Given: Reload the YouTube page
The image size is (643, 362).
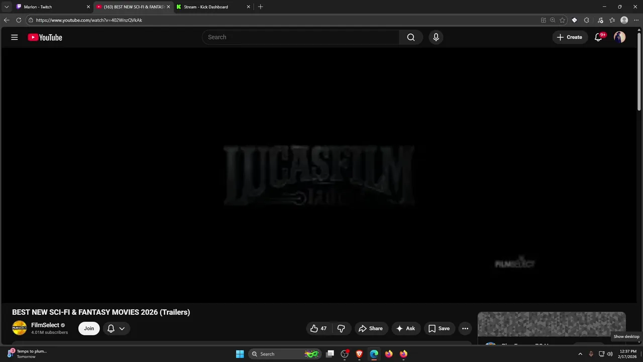Looking at the screenshot, I should (x=19, y=20).
